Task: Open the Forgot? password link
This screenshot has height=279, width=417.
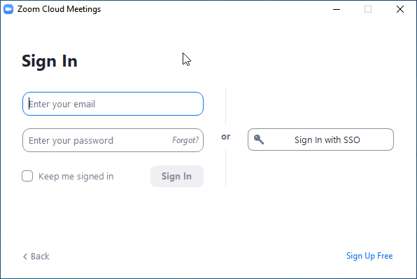Action: tap(185, 140)
